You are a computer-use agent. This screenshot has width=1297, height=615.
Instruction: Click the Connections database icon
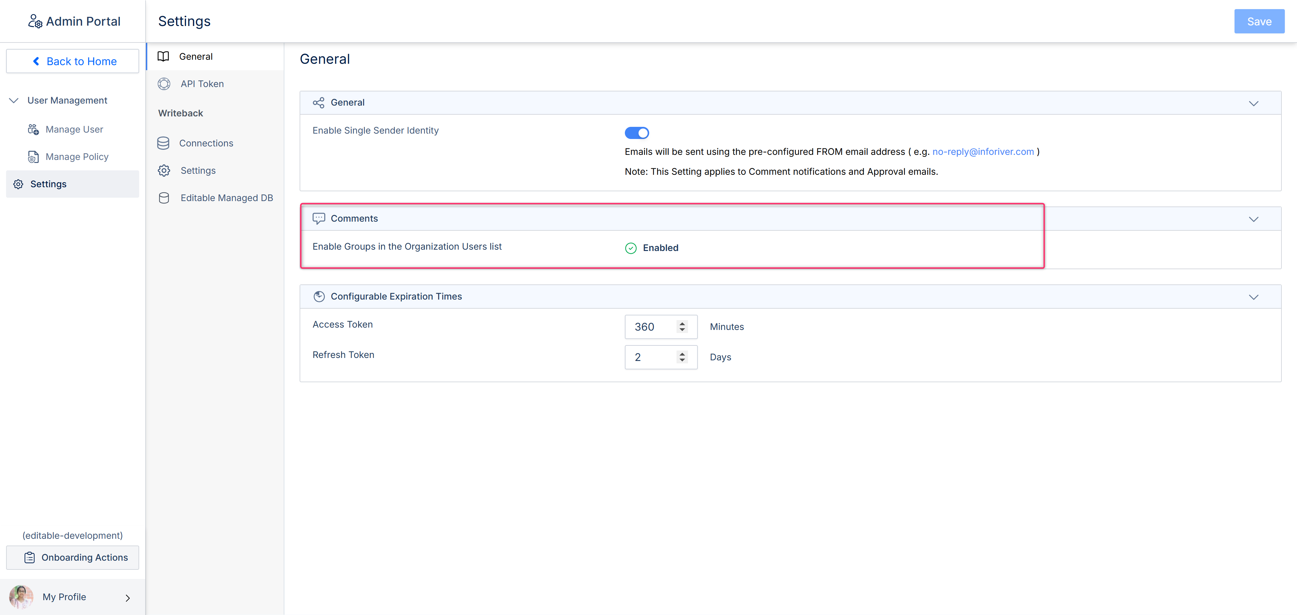163,143
